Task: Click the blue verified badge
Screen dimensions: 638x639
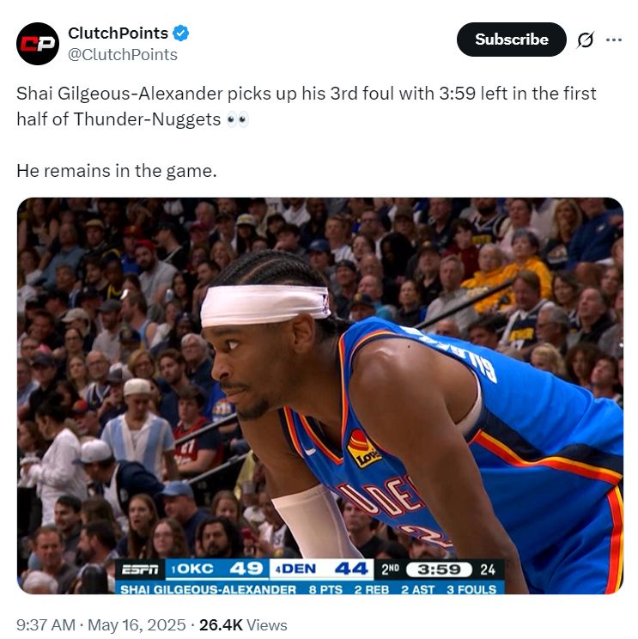Action: coord(181,33)
